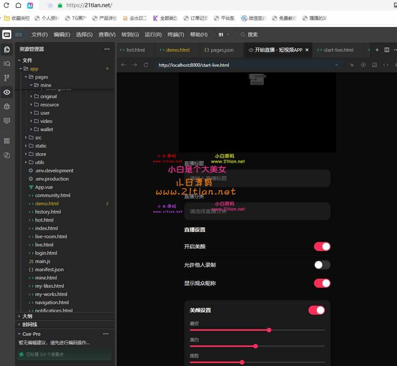
Task: Open the remote monitor icon in activity bar
Action: pos(7,121)
